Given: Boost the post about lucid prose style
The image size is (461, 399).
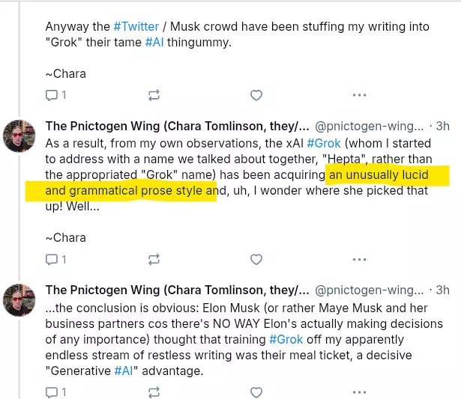Looking at the screenshot, I should click(x=154, y=259).
